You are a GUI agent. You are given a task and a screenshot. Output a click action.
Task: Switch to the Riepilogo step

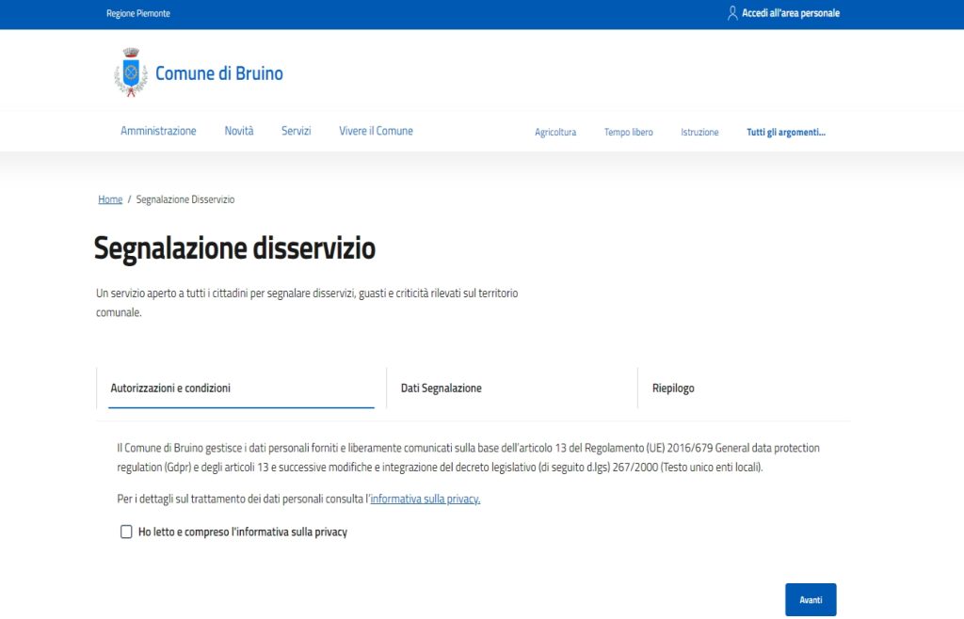pos(673,388)
